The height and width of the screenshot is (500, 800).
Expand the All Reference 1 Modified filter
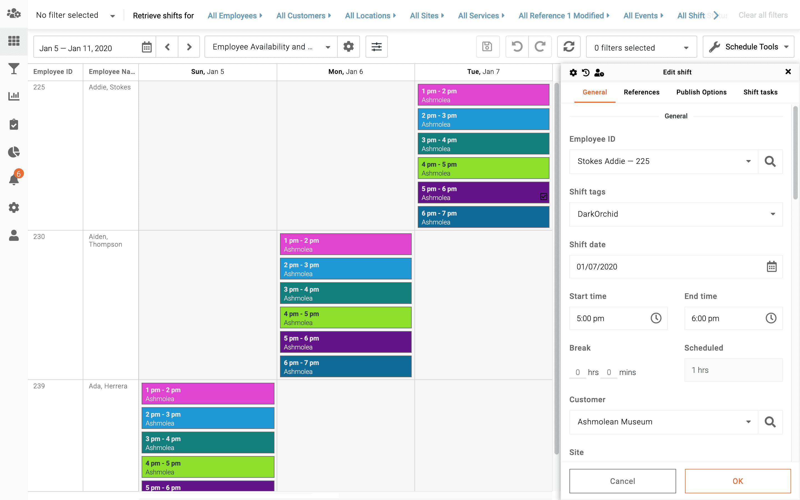(x=564, y=16)
